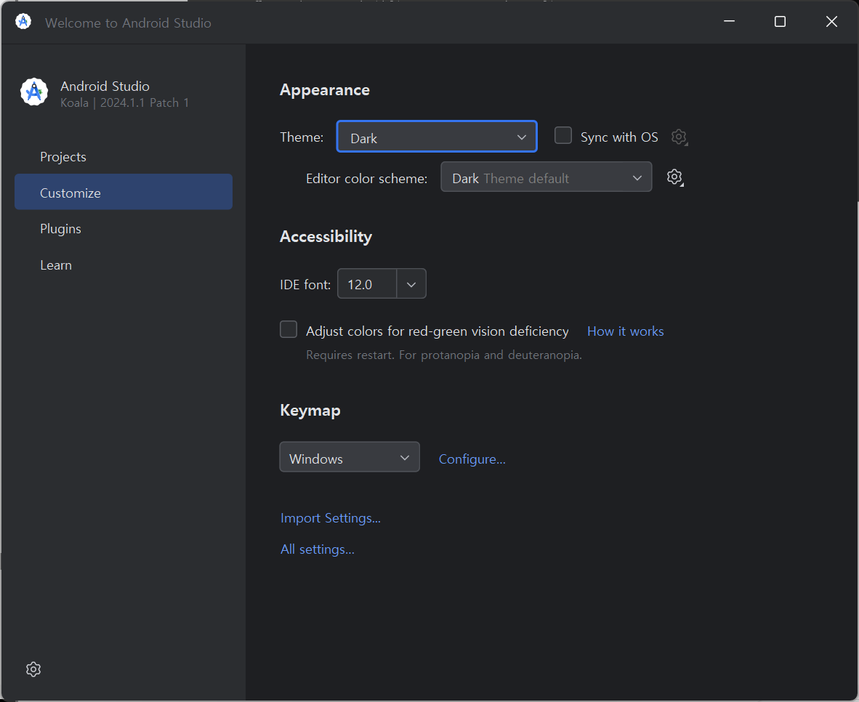This screenshot has height=702, width=859.
Task: Expand the IDE font size arrow
Action: [x=411, y=284]
